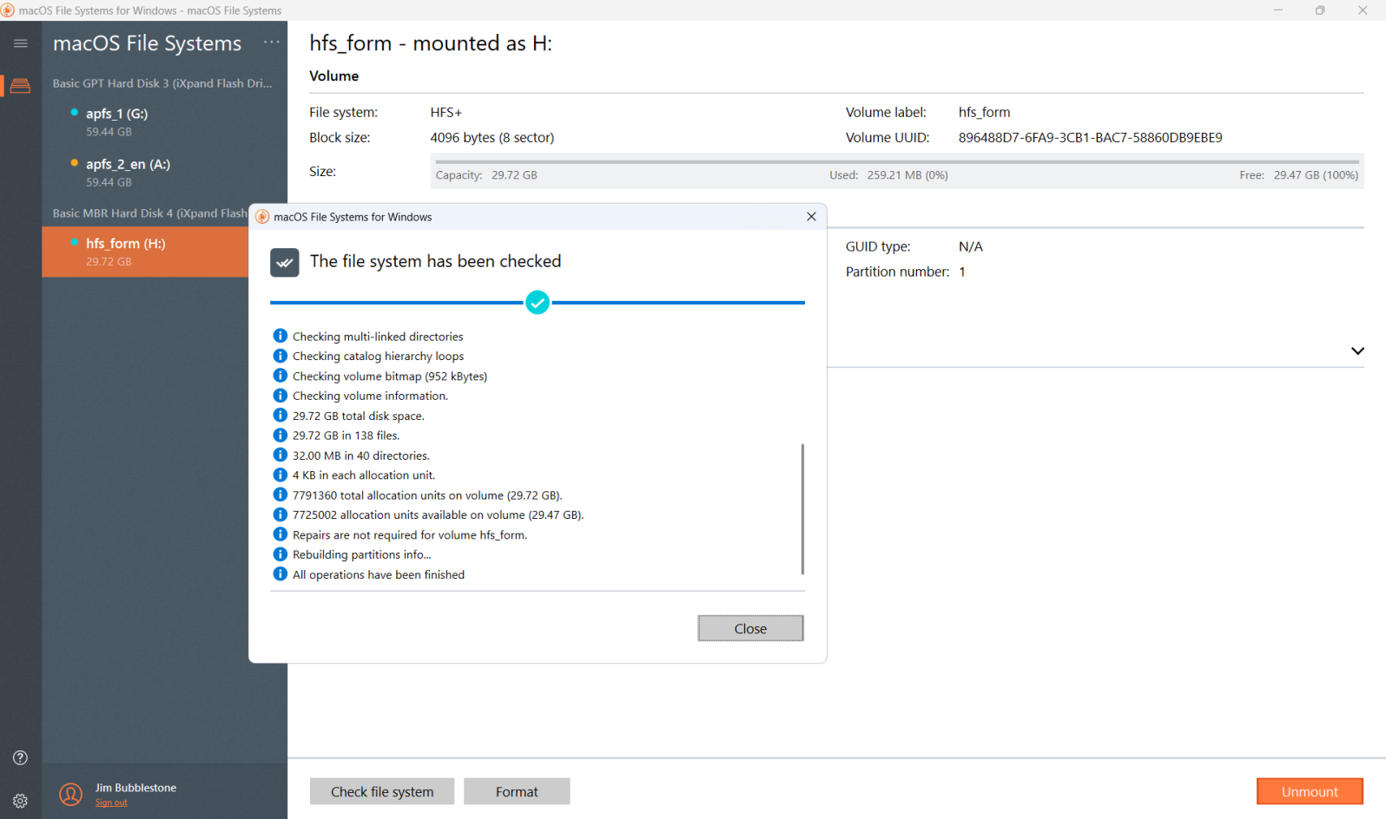
Task: Click the Sign out link
Action: [x=111, y=803]
